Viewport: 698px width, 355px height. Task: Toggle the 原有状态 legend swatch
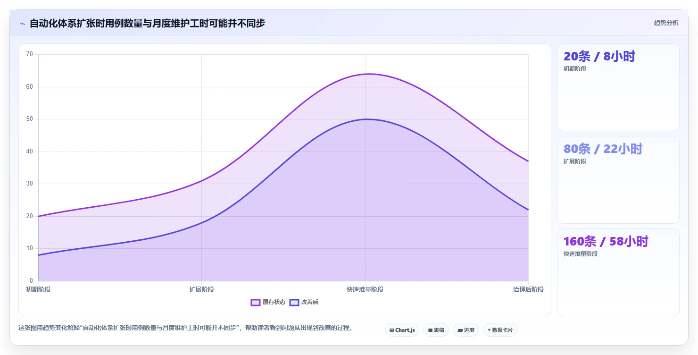pos(256,302)
